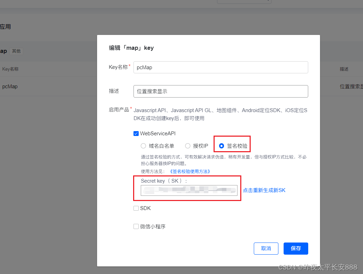The image size is (363, 274).
Task: Enable the SDK checkbox
Action: (136, 208)
